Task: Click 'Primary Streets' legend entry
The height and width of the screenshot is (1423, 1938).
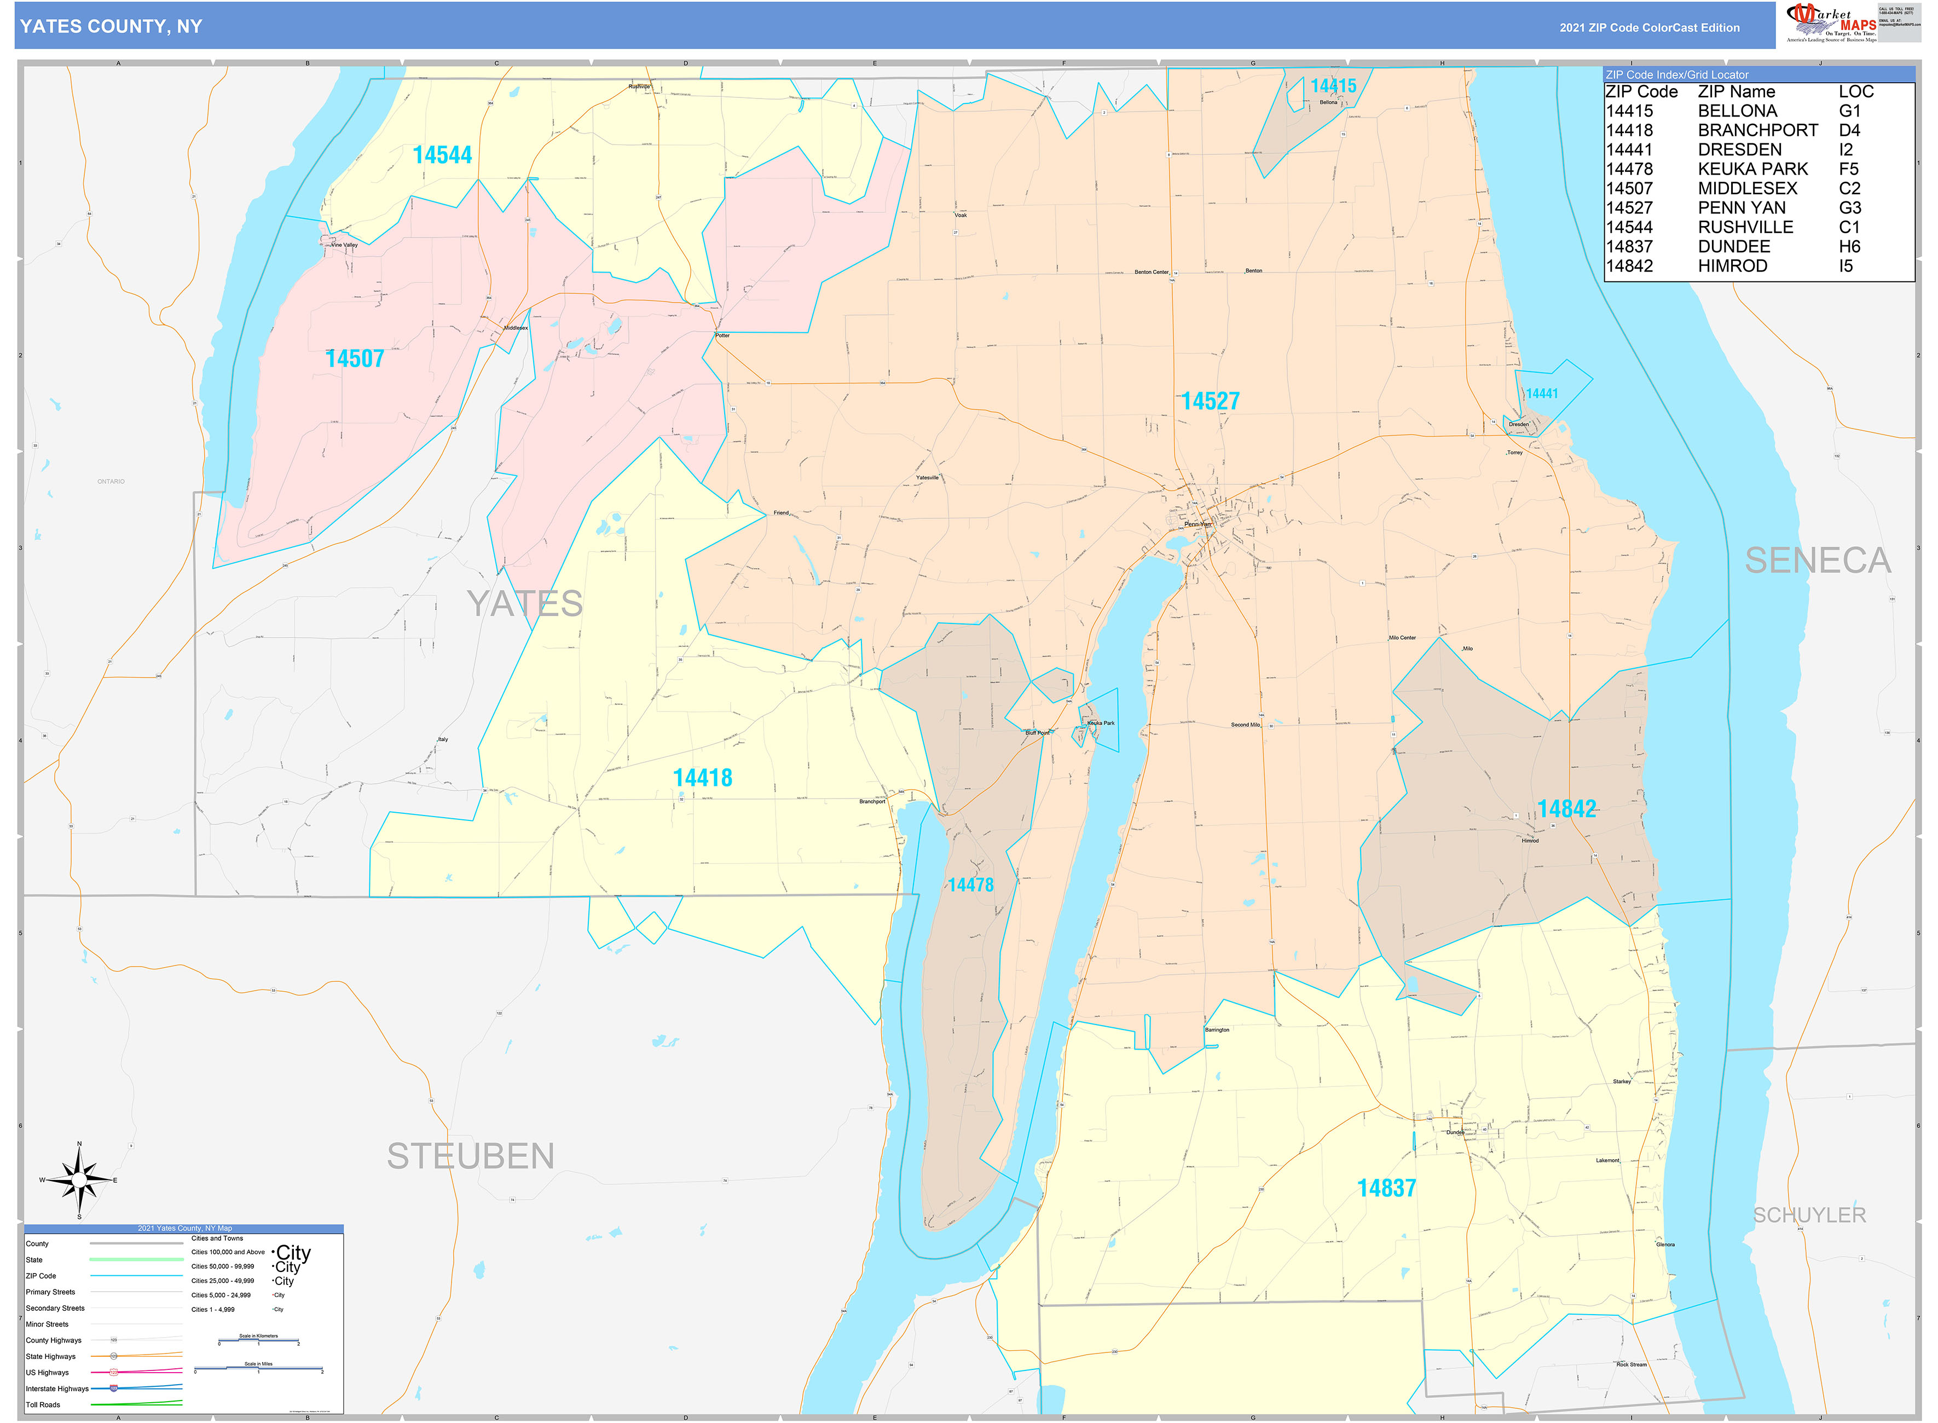Action: pos(50,1292)
